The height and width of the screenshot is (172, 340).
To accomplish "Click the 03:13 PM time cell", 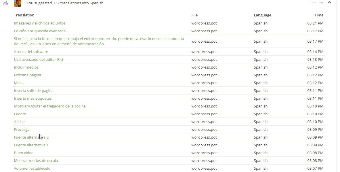I will 315,60.
